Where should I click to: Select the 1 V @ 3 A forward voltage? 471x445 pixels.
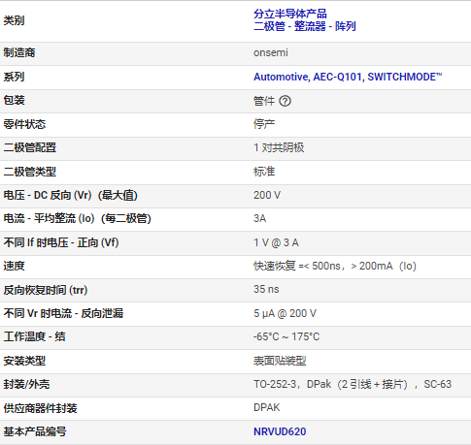pyautogui.click(x=276, y=242)
